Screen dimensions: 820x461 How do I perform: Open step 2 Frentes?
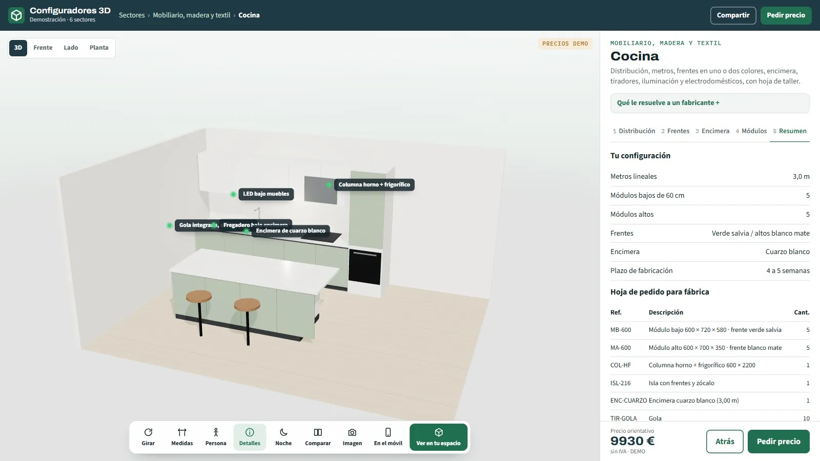pos(675,131)
